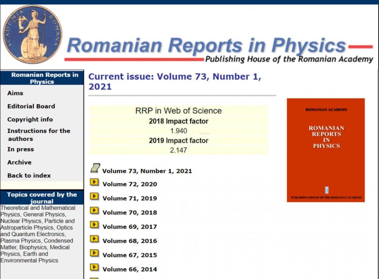Select the notepad icon beside Volume 73, 2021
This screenshot has height=279, width=379.
pos(95,168)
